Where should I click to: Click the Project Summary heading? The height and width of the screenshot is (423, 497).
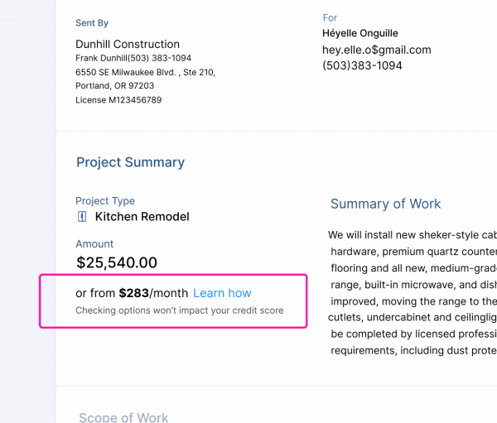click(x=130, y=162)
